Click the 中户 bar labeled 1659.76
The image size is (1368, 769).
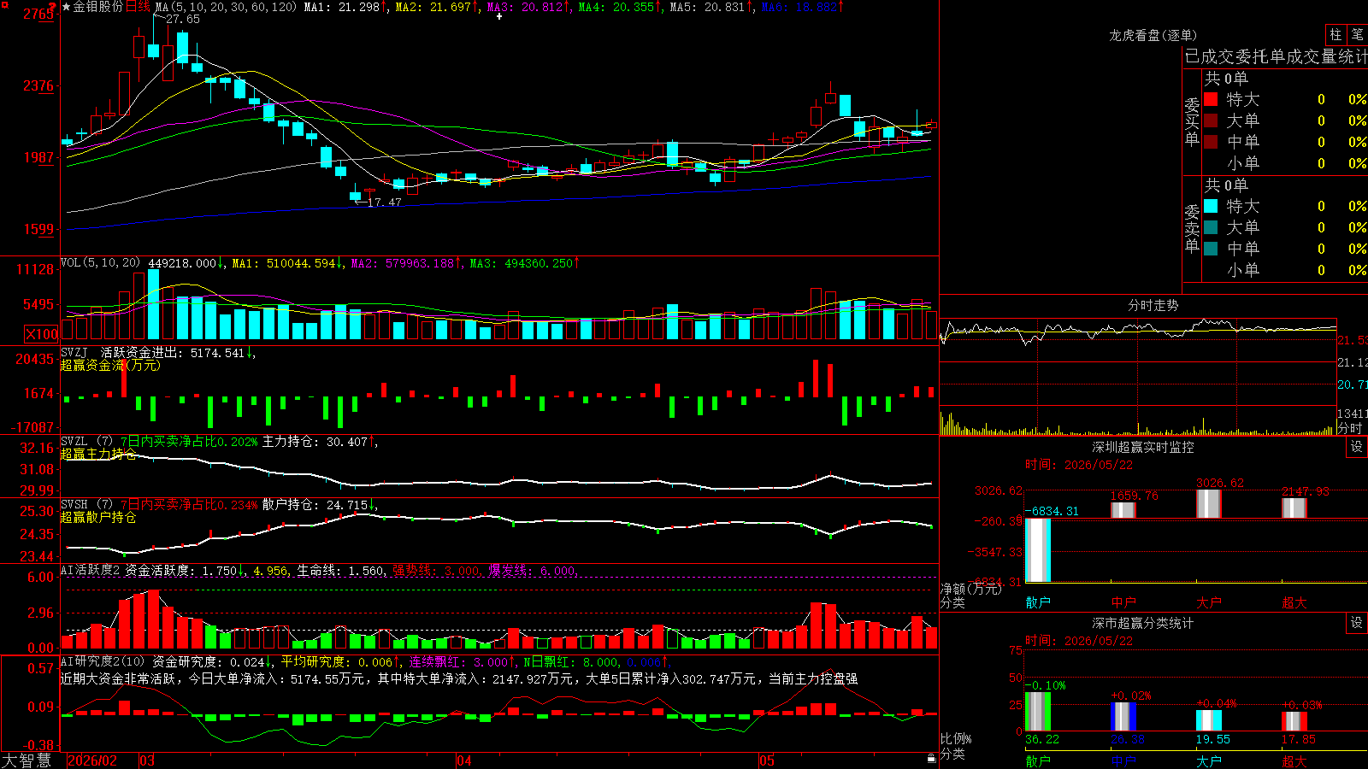click(1123, 510)
